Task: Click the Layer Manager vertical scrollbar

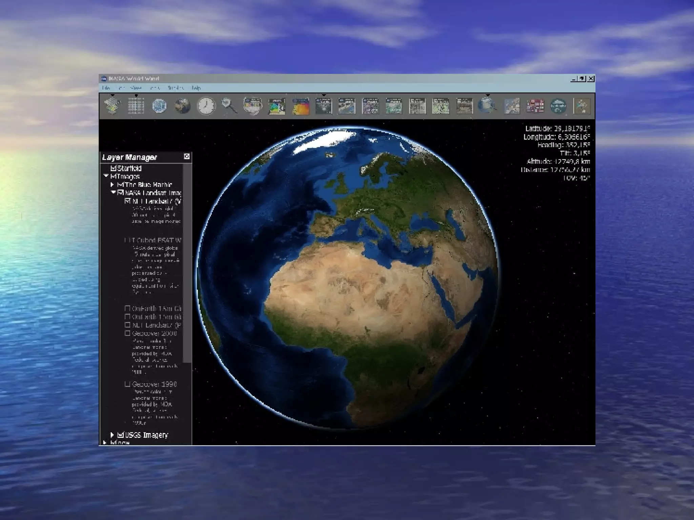Action: [x=187, y=264]
